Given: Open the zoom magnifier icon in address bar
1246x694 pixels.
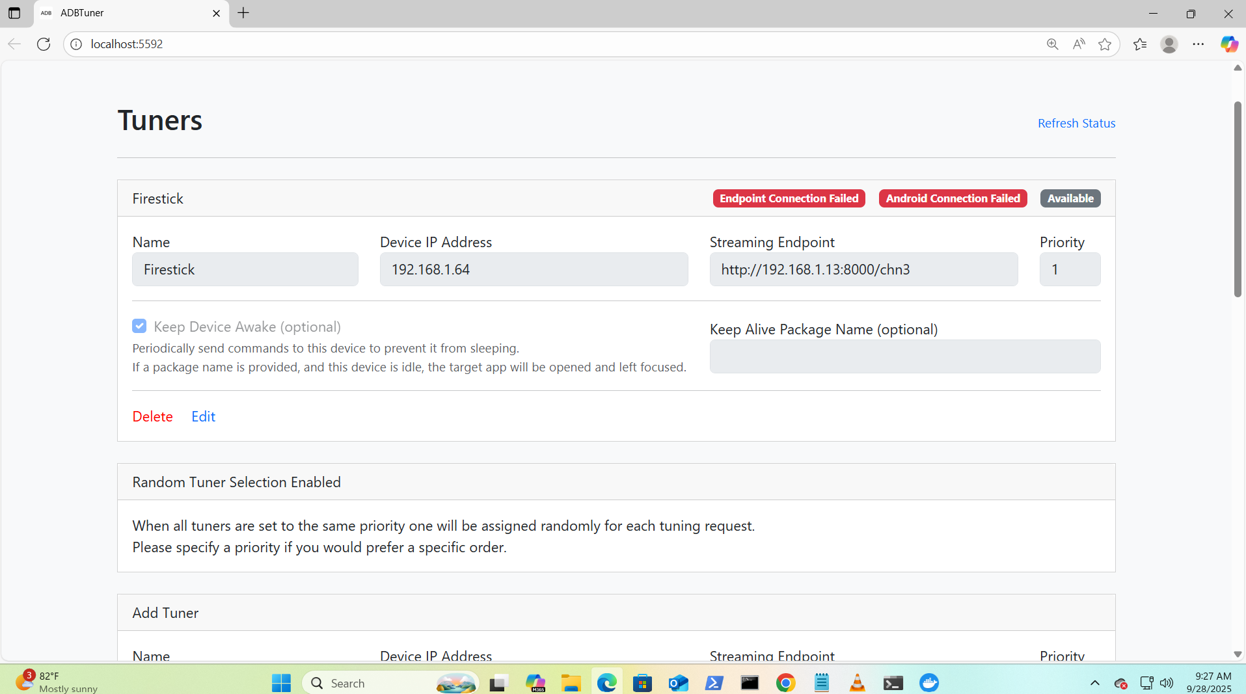Looking at the screenshot, I should pyautogui.click(x=1052, y=44).
